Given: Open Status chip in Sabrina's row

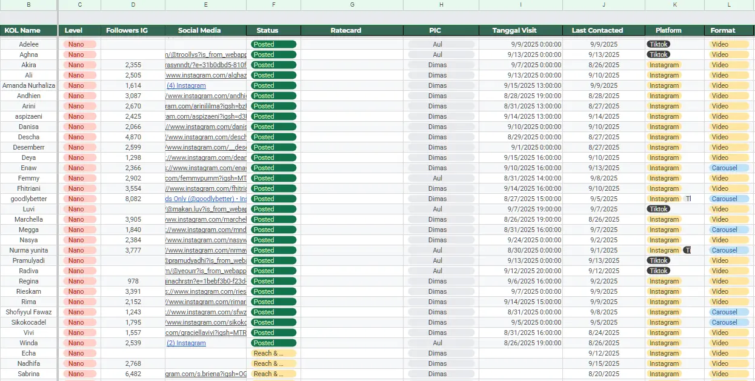Looking at the screenshot, I should (x=273, y=374).
